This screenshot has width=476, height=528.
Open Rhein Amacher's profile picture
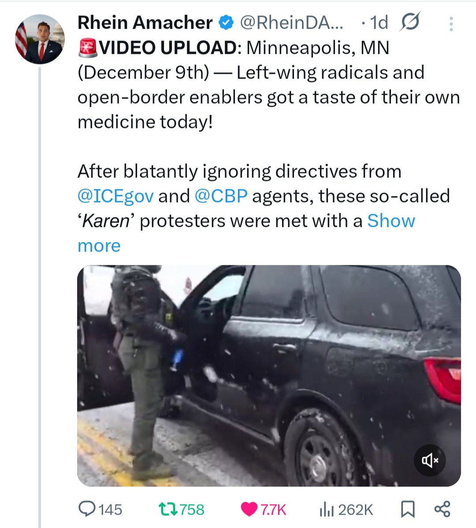(40, 39)
